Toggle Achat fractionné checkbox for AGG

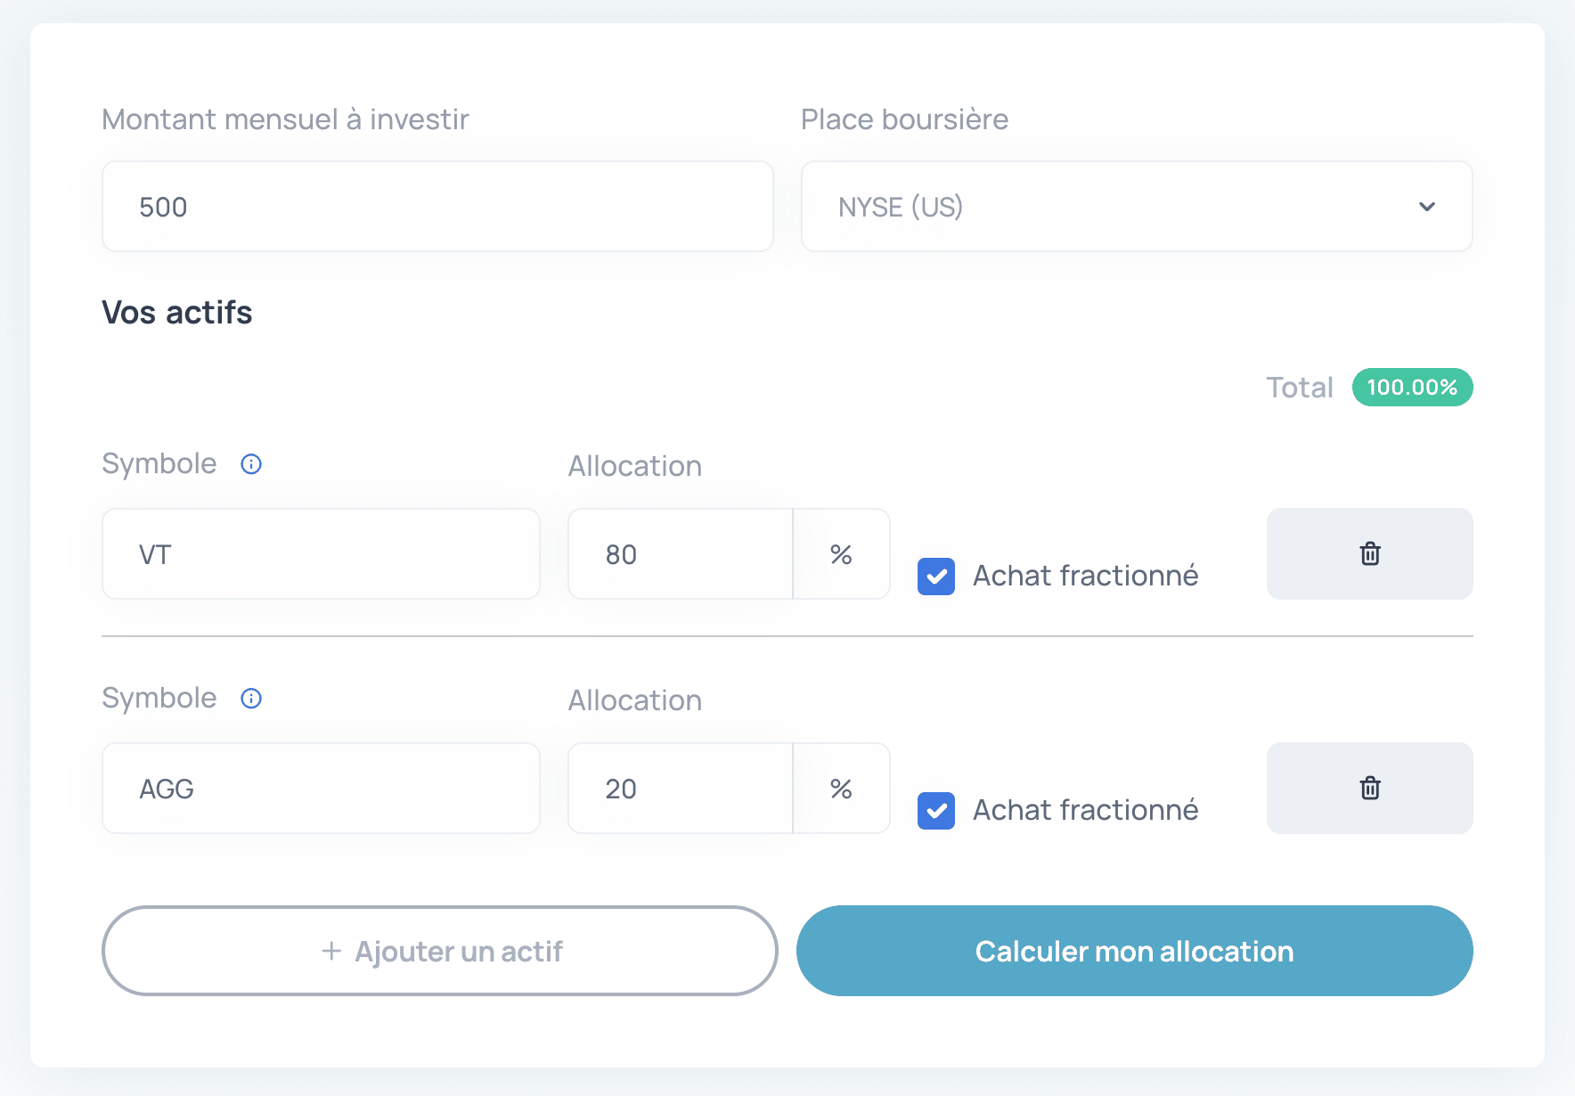pos(936,811)
